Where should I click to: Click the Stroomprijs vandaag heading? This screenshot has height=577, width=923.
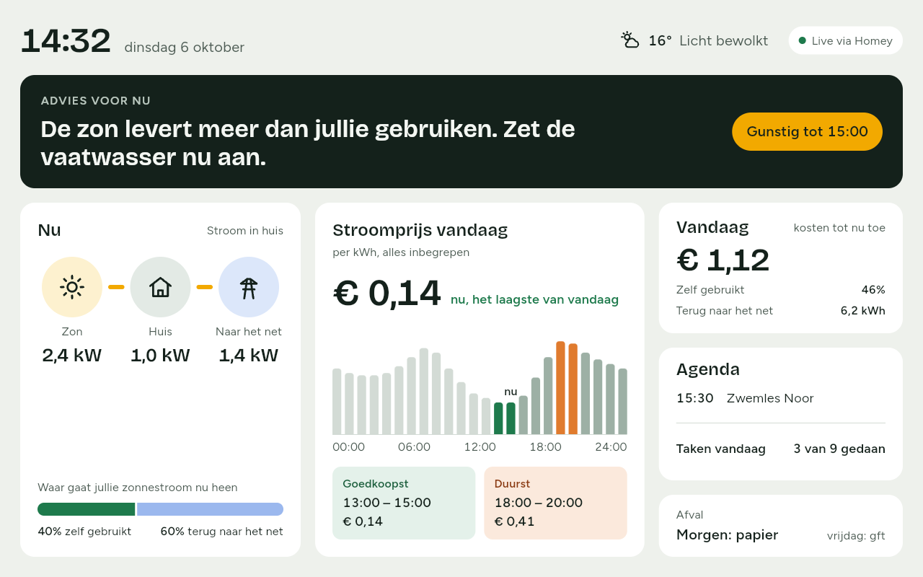420,230
